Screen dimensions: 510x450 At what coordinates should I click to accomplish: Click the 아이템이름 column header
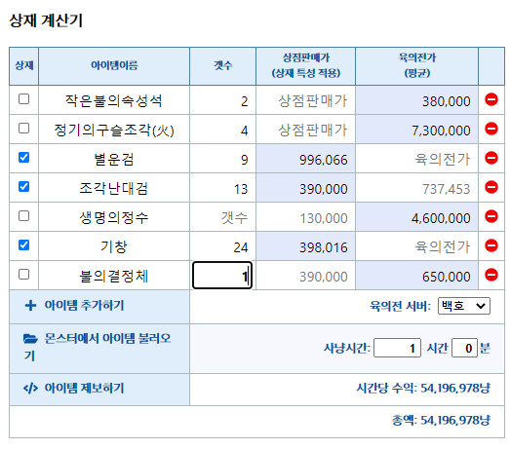click(x=114, y=65)
